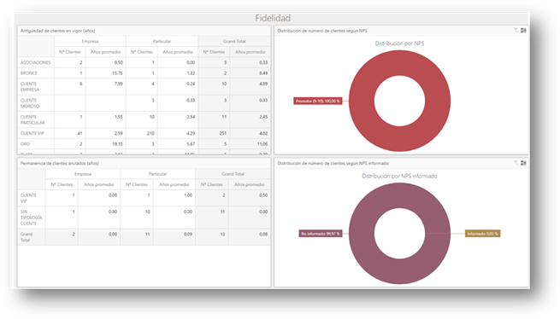Select the ASOCIACIONES row label

(x=35, y=62)
